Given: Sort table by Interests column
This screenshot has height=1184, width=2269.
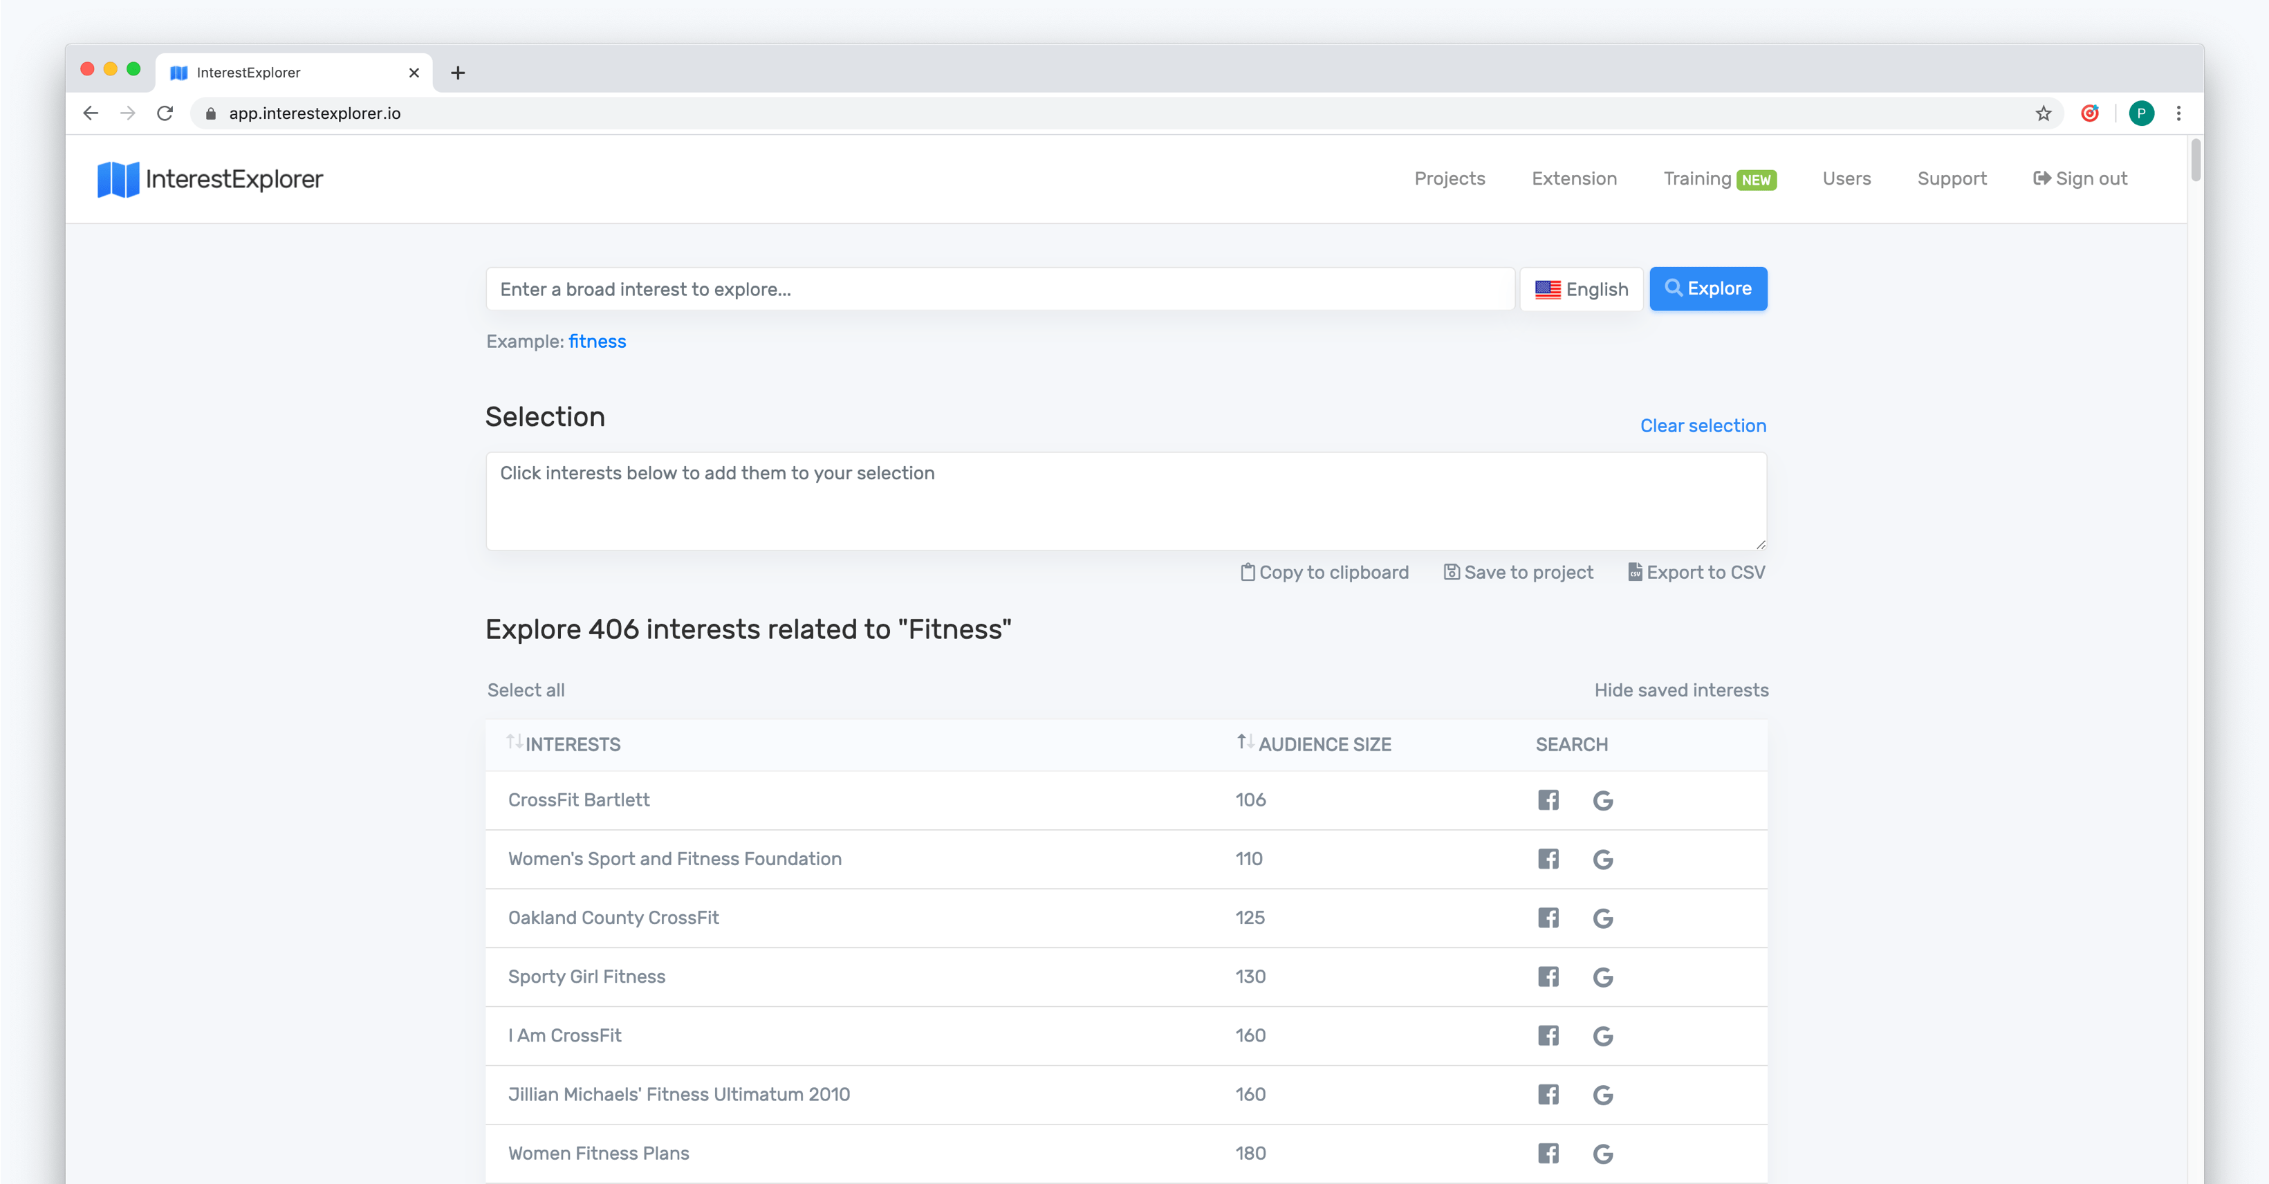Looking at the screenshot, I should coord(563,744).
